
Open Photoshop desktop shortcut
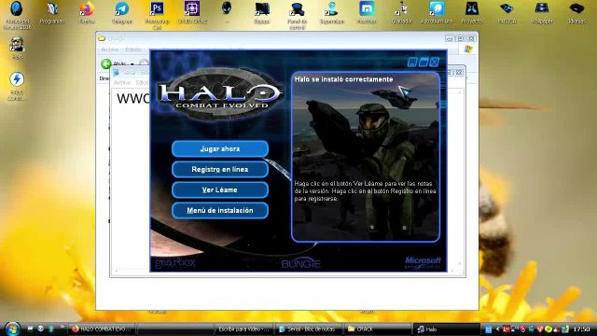[x=157, y=15]
